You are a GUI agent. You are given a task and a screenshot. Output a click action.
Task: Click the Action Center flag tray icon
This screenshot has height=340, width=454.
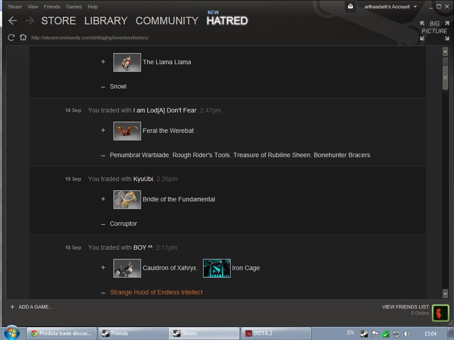point(375,334)
